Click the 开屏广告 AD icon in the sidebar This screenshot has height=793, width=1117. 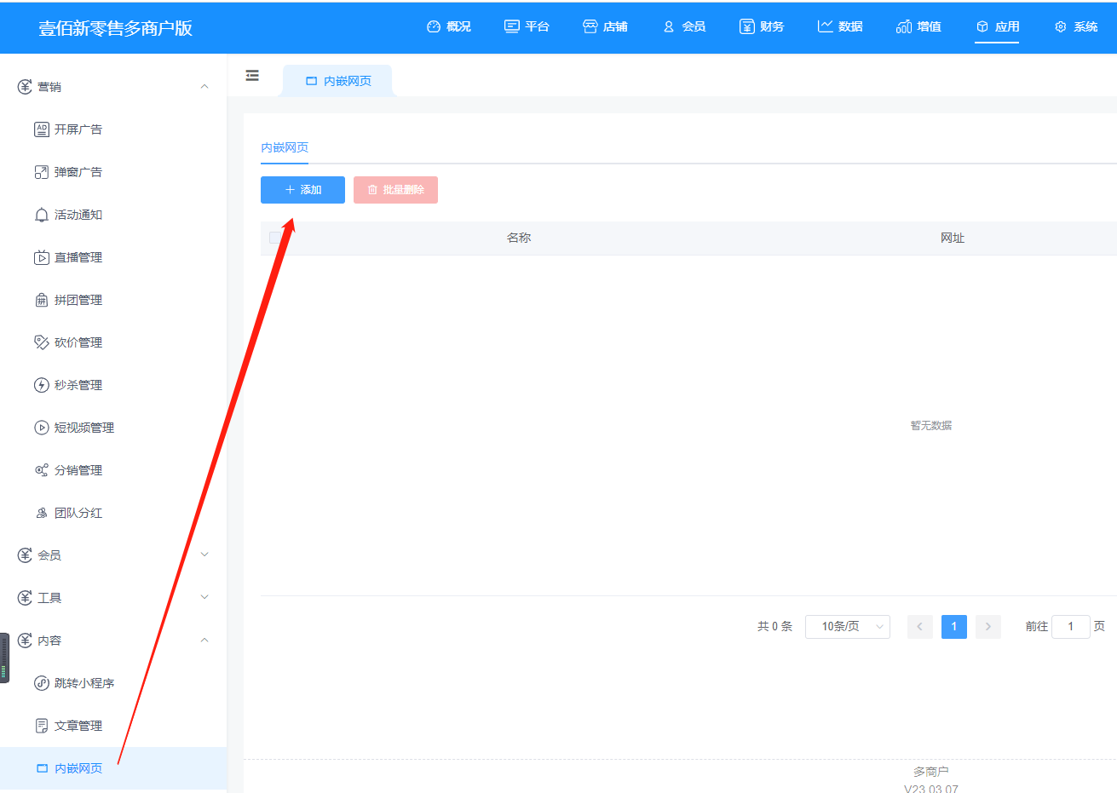(41, 129)
